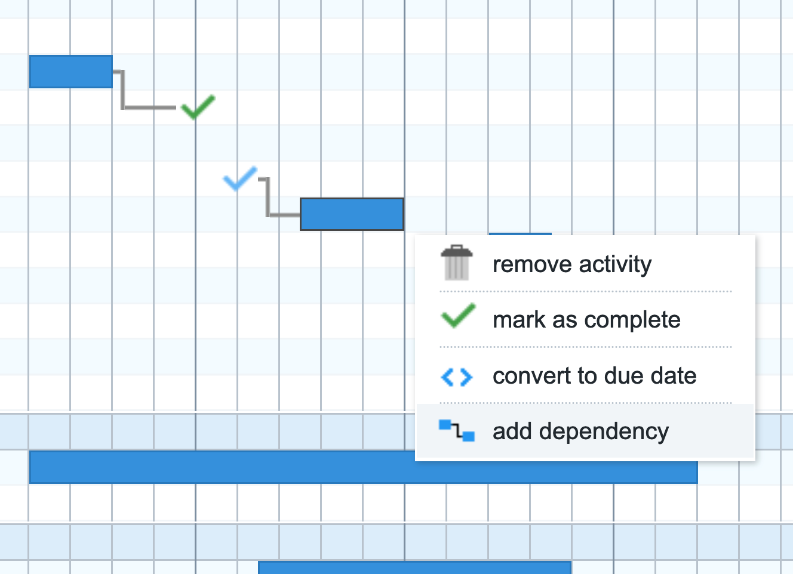
Task: Click the dependency node-link icon in the menu
Action: pos(456,430)
